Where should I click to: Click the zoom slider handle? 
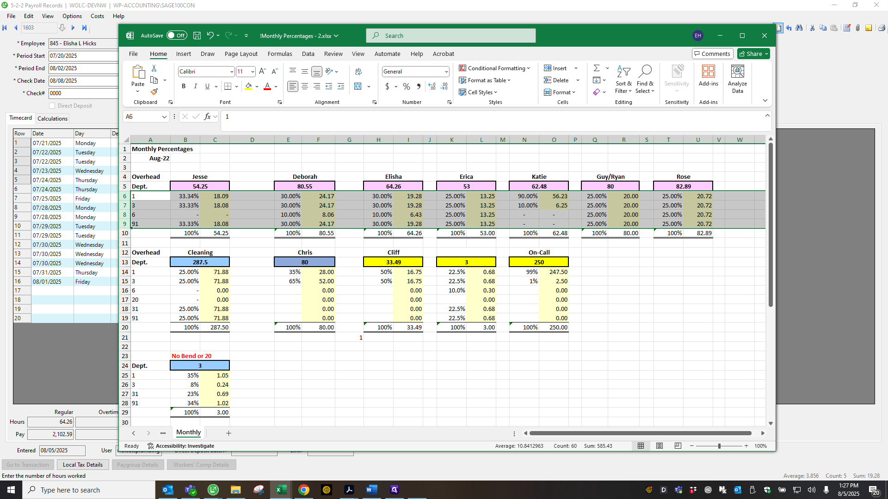(x=719, y=446)
